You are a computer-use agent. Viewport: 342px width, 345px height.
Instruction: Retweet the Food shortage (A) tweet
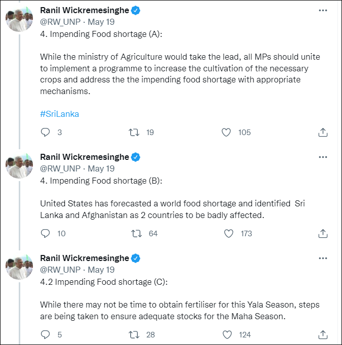[x=134, y=133]
